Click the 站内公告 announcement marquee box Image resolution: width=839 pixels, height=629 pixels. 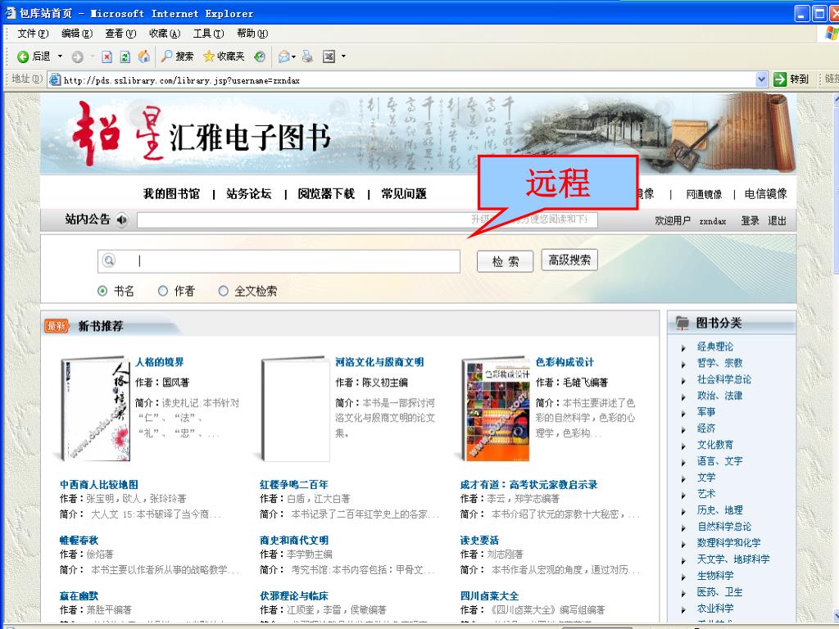point(367,219)
